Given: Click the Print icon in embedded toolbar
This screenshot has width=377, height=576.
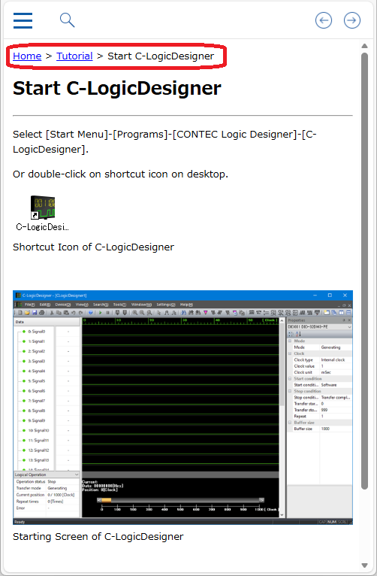Looking at the screenshot, I should (42, 313).
